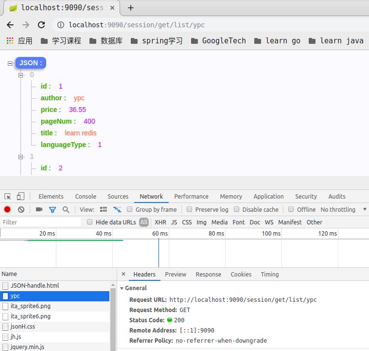Toggle the device toolbar icon
The width and height of the screenshot is (369, 351).
click(x=20, y=196)
